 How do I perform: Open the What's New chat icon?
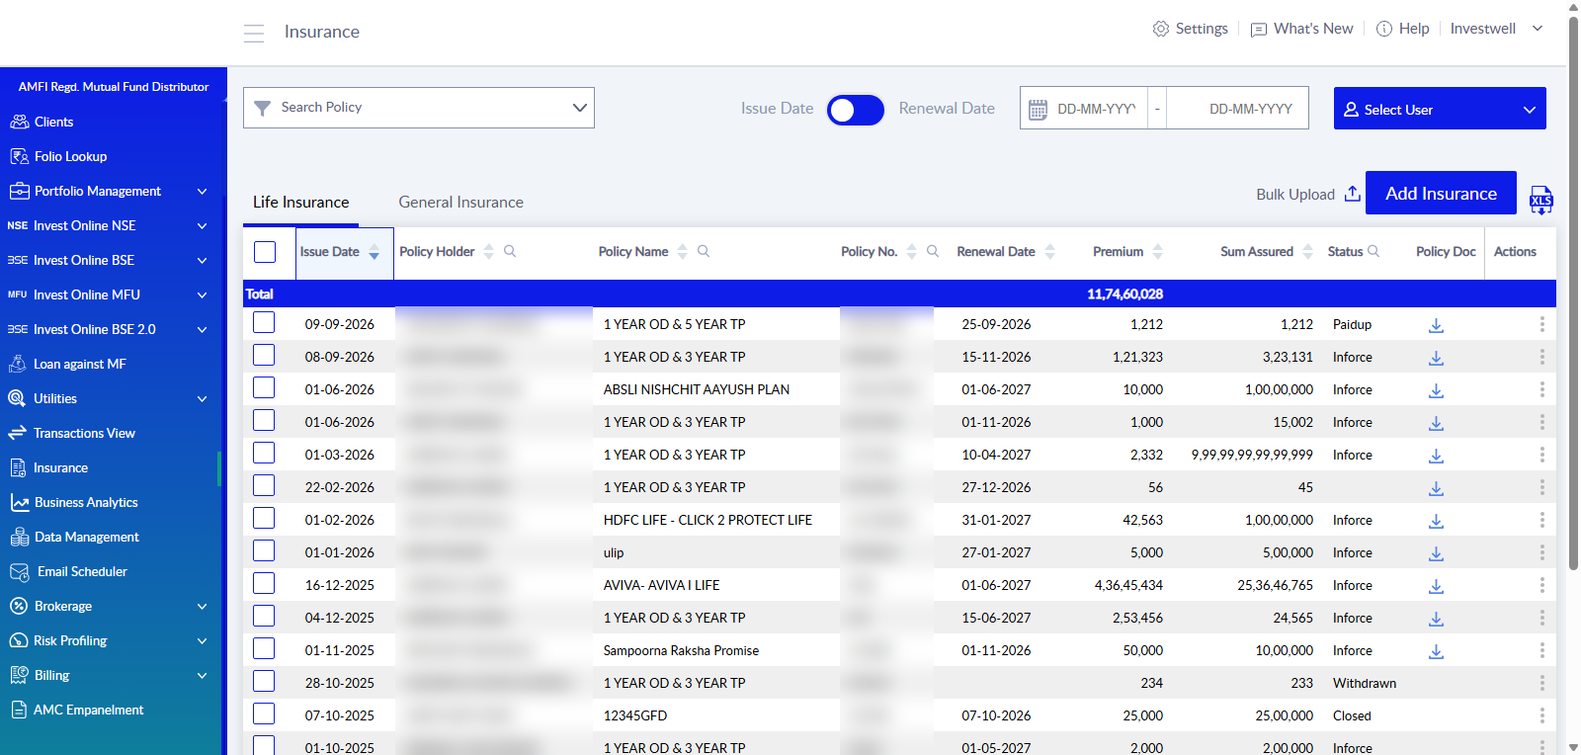click(x=1259, y=30)
